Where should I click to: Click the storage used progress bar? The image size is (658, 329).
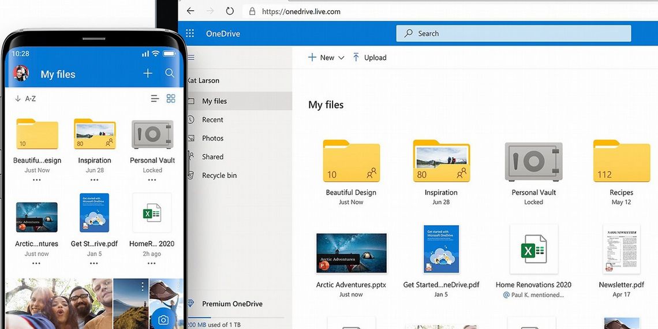(235, 317)
